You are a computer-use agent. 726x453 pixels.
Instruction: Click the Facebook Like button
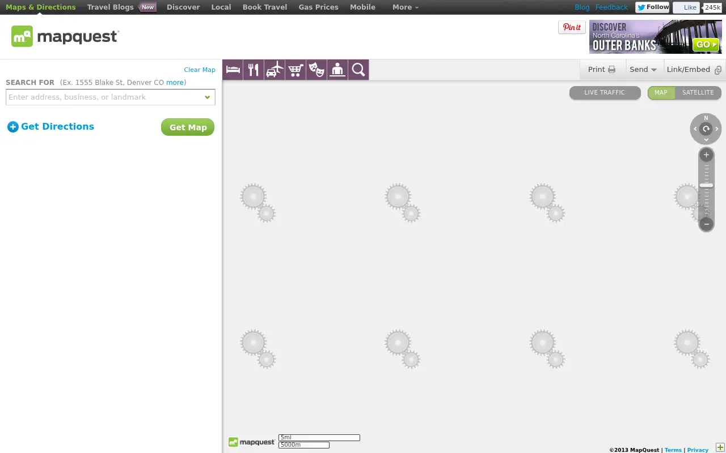(x=686, y=7)
